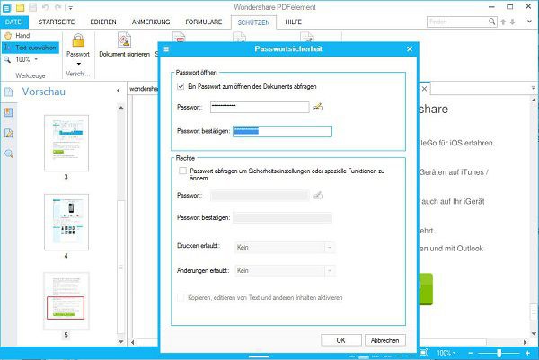Screen dimensions: 539x360
Task: Open the search panel sidebar icon
Action: coord(9,154)
